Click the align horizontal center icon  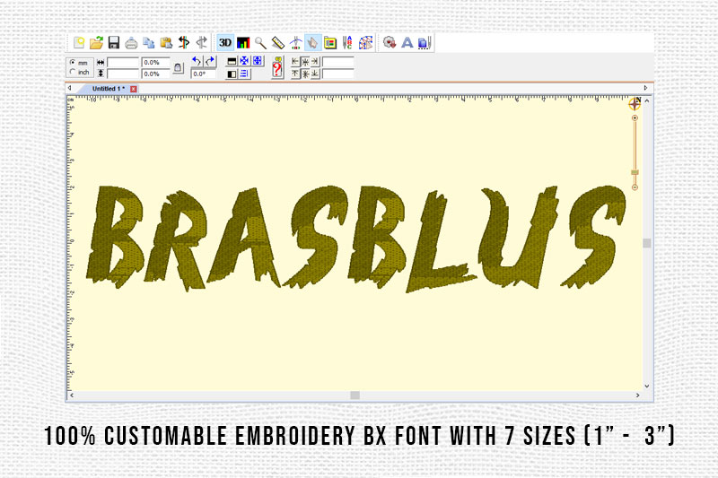click(305, 62)
